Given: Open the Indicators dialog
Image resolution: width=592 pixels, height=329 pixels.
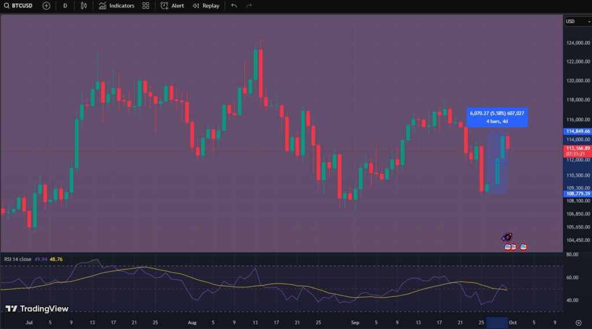Looking at the screenshot, I should 117,6.
